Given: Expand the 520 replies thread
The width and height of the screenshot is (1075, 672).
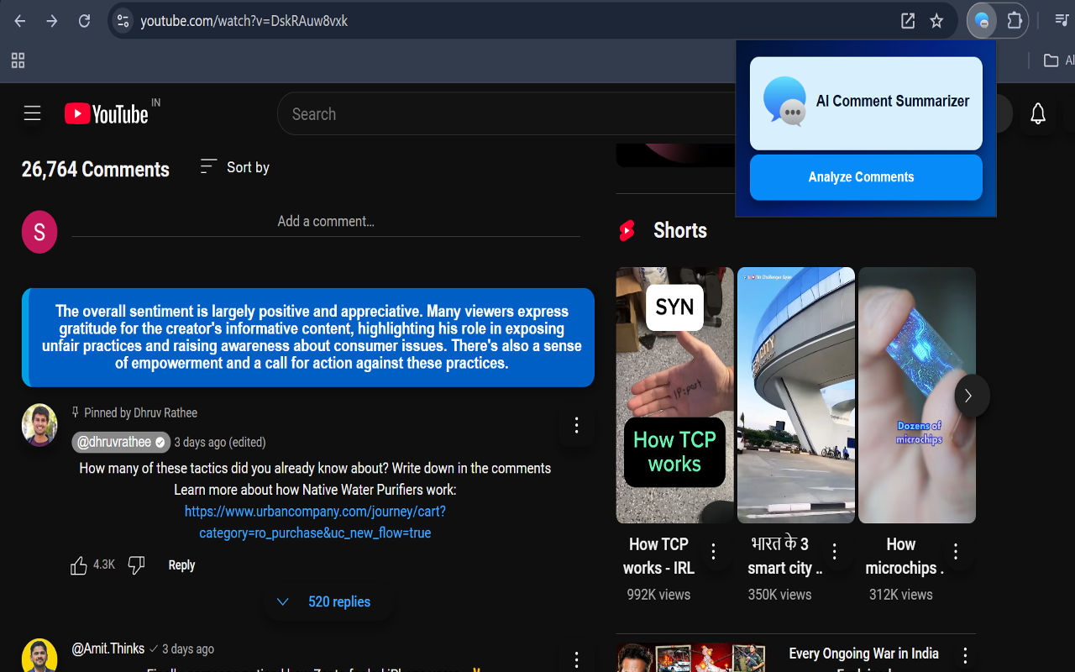Looking at the screenshot, I should pyautogui.click(x=326, y=601).
